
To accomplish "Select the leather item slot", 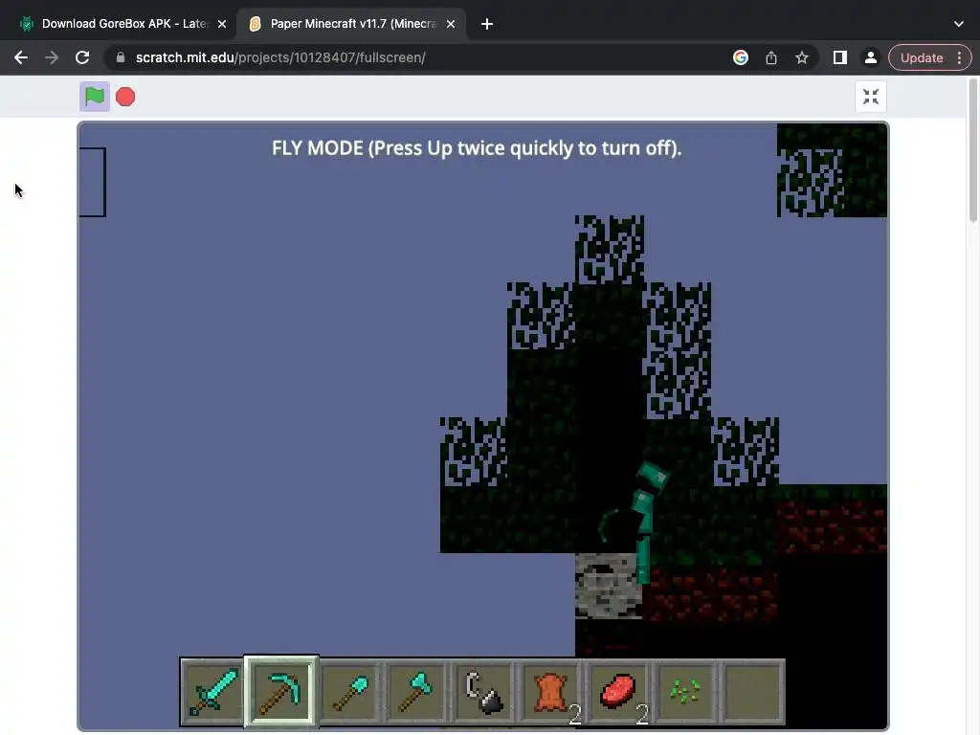I will click(551, 691).
